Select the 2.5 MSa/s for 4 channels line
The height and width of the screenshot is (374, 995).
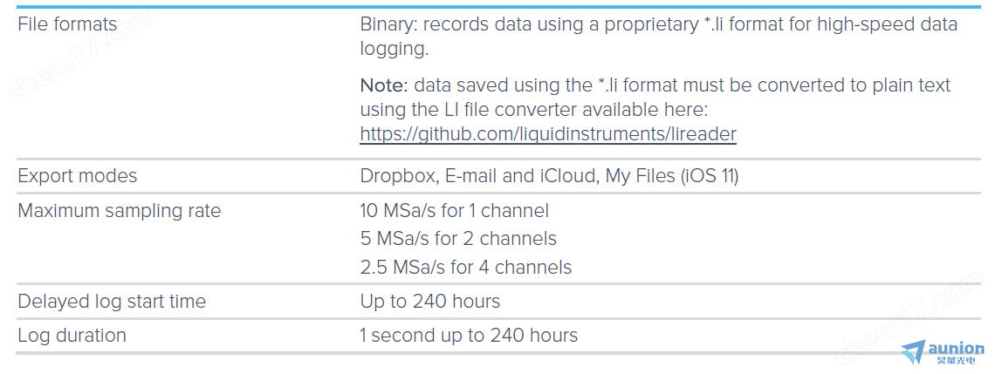tap(466, 267)
